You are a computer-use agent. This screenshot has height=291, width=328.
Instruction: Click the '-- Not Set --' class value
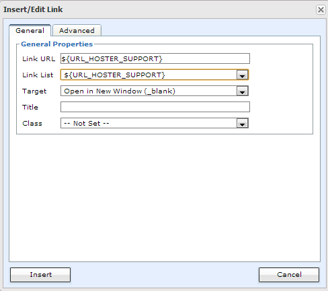[87, 123]
